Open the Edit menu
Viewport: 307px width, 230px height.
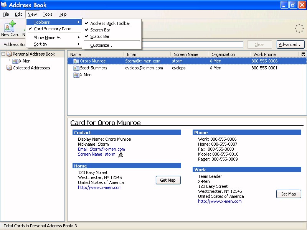tap(18, 14)
